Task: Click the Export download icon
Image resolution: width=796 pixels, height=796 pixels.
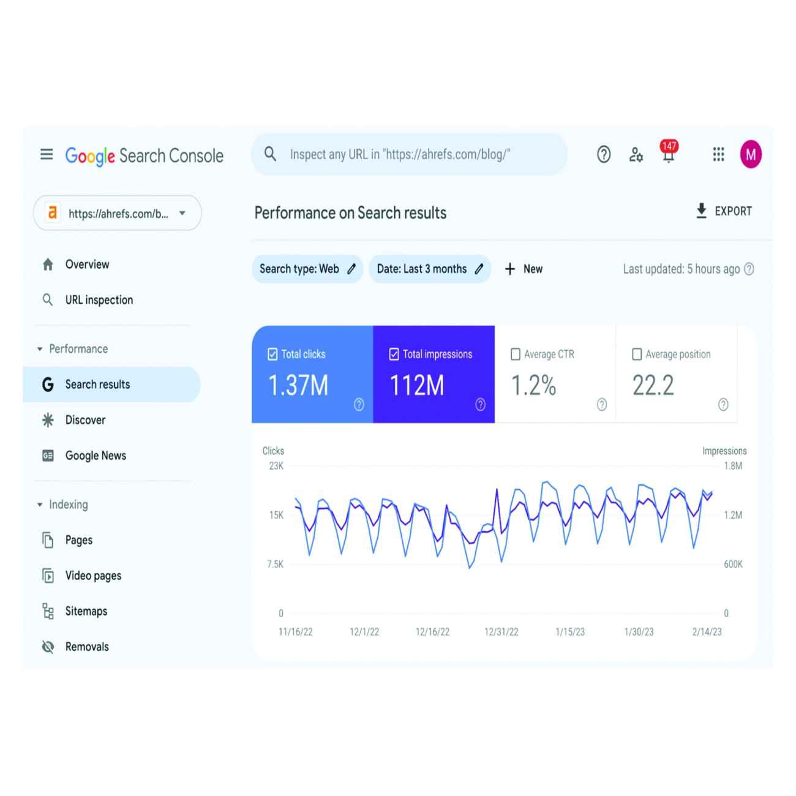Action: [x=702, y=211]
